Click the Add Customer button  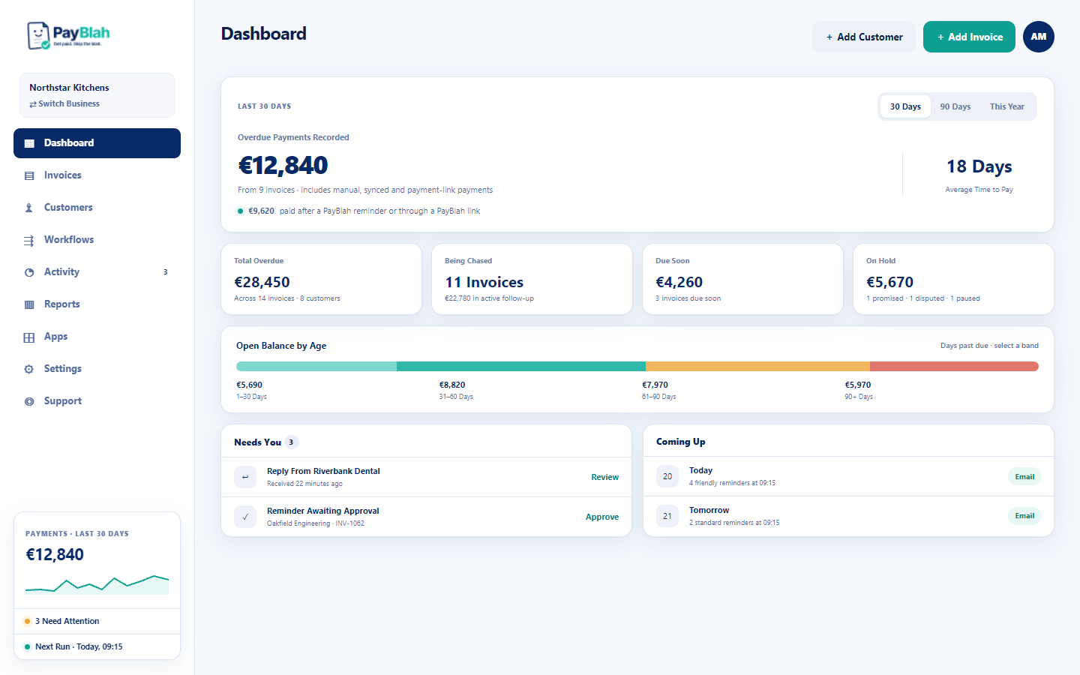[x=864, y=37]
